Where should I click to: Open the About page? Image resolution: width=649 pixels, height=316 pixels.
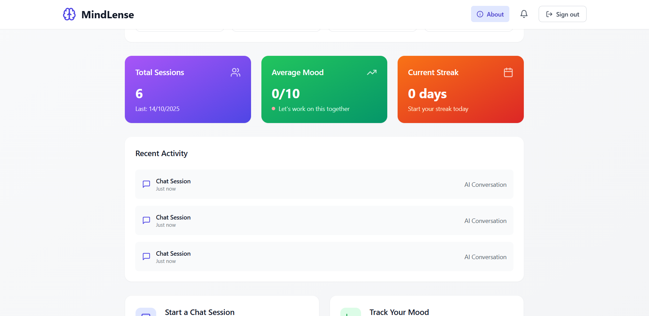point(490,14)
